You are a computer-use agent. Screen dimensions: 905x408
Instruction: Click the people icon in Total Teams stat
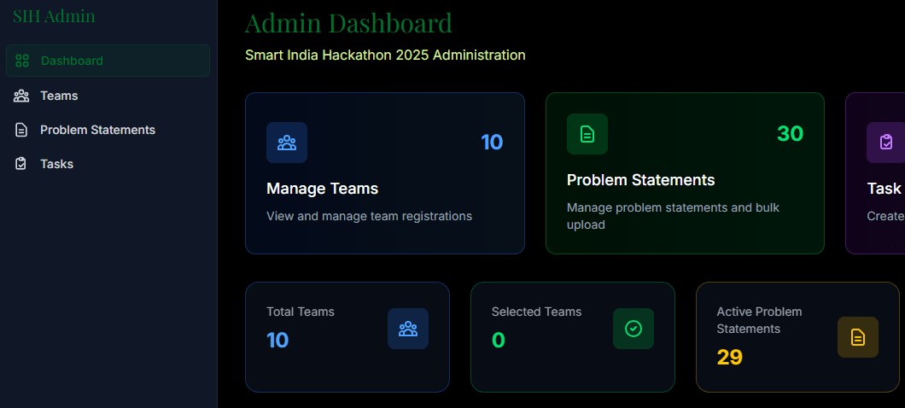408,329
